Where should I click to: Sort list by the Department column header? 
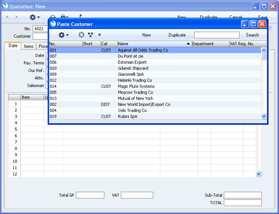tap(210, 44)
